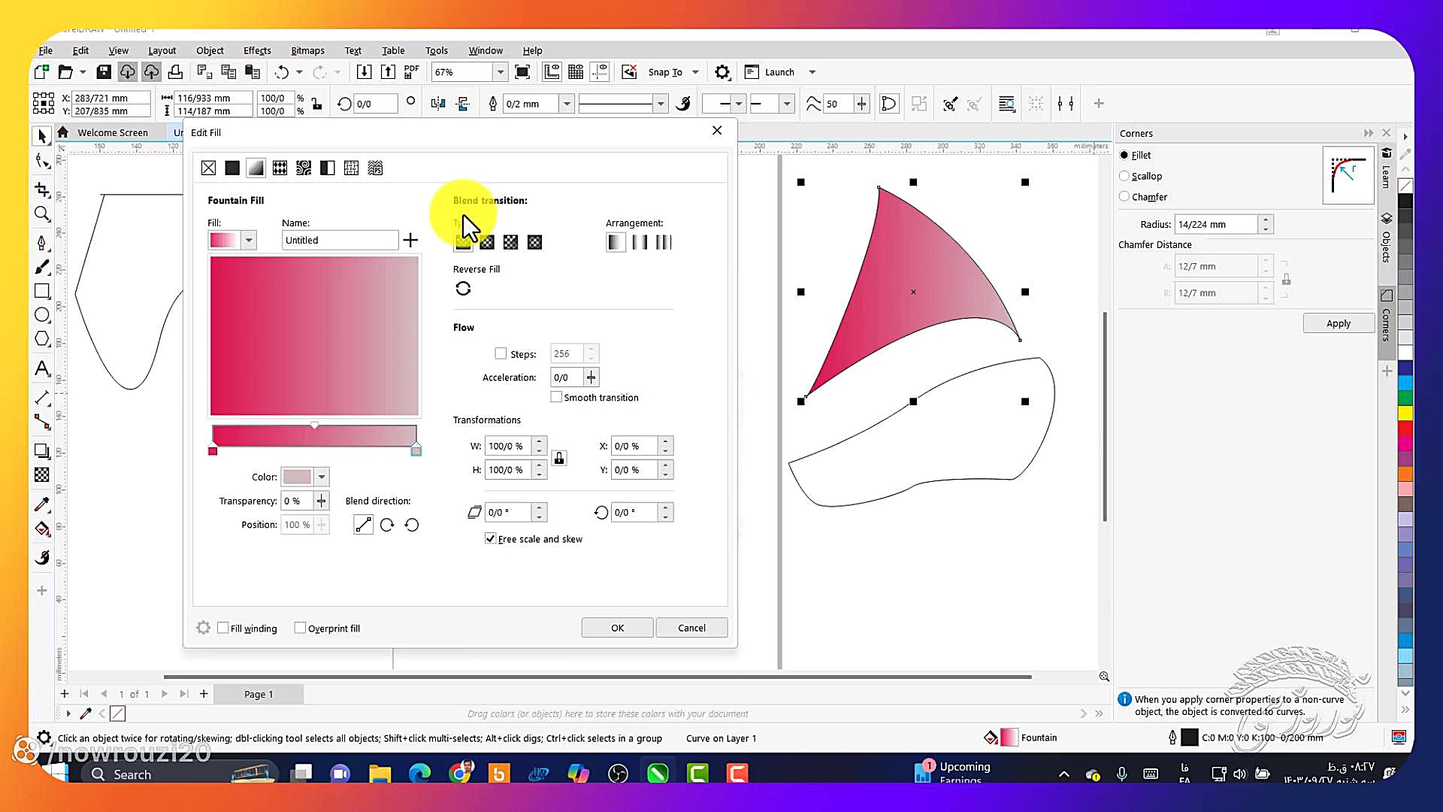Toggle the width-height lock icon
This screenshot has height=812, width=1443.
[559, 458]
